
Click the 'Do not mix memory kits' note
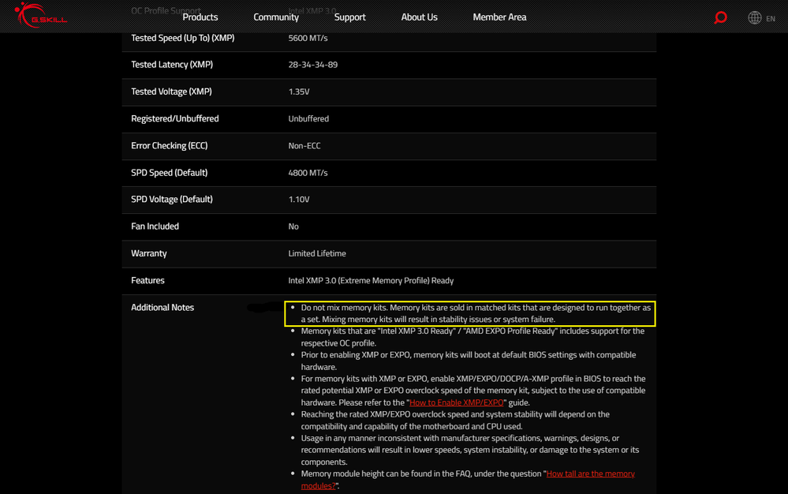point(476,313)
